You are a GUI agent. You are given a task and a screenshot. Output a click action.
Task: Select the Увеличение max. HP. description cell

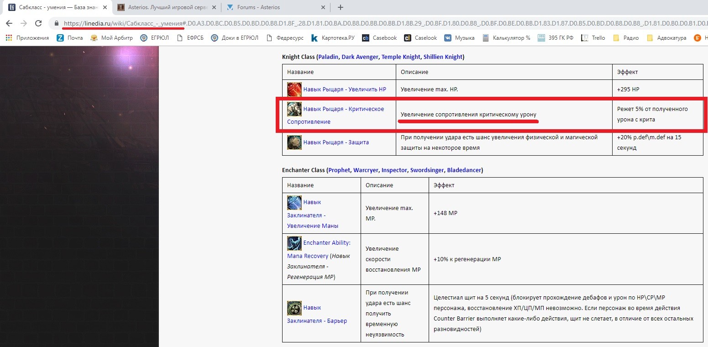(504, 89)
